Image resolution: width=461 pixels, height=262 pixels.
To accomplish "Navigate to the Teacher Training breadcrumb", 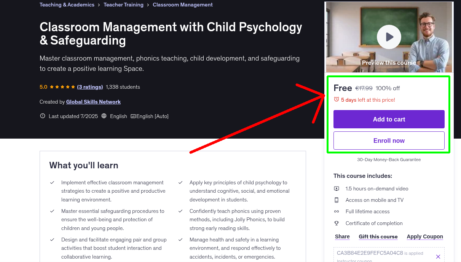I will pyautogui.click(x=123, y=5).
